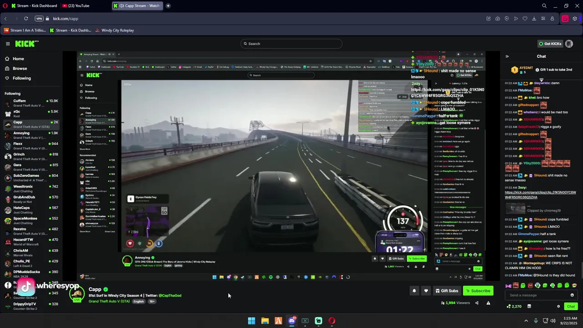This screenshot has width=583, height=328.
Task: Open the Kick hamburger sidebar menu
Action: point(8,44)
